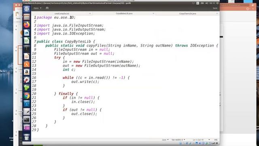Click the try keyword on line 11
This screenshot has width=259, height=146.
57,58
